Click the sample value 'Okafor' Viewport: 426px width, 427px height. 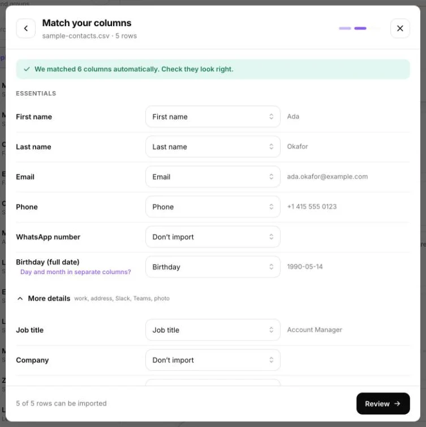point(298,147)
